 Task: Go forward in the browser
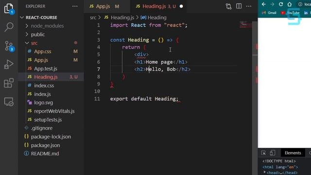272,4
